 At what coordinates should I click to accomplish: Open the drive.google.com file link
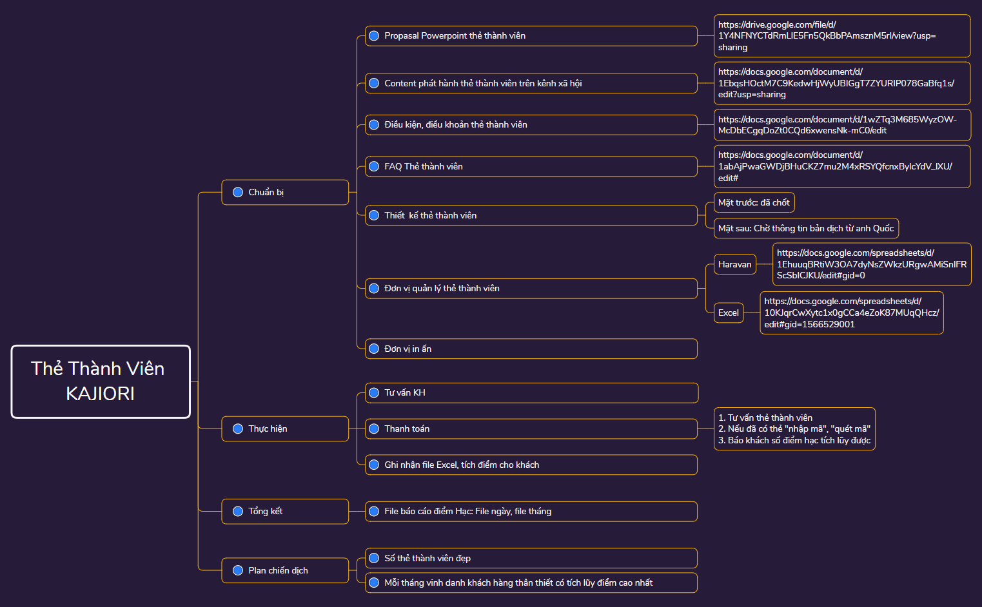click(842, 36)
